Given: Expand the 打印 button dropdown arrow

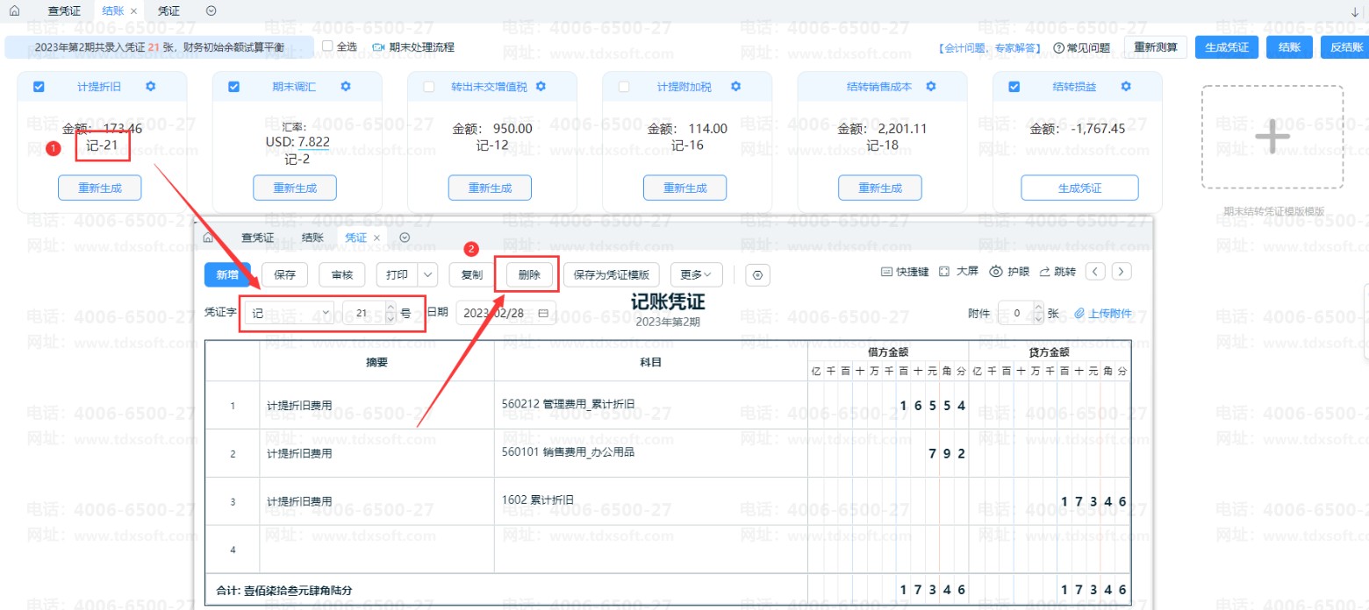Looking at the screenshot, I should pos(428,275).
